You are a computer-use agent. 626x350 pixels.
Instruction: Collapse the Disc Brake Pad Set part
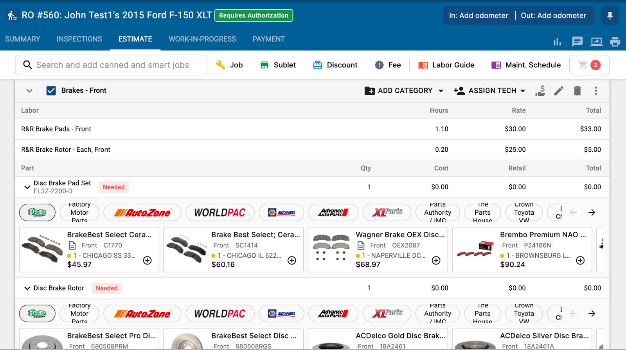pos(27,187)
